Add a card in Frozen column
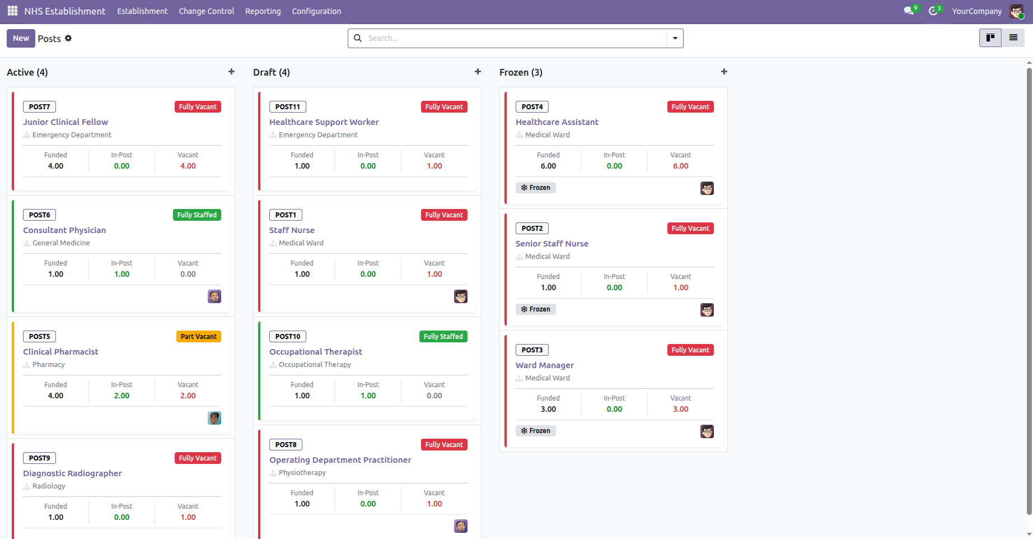 point(724,72)
